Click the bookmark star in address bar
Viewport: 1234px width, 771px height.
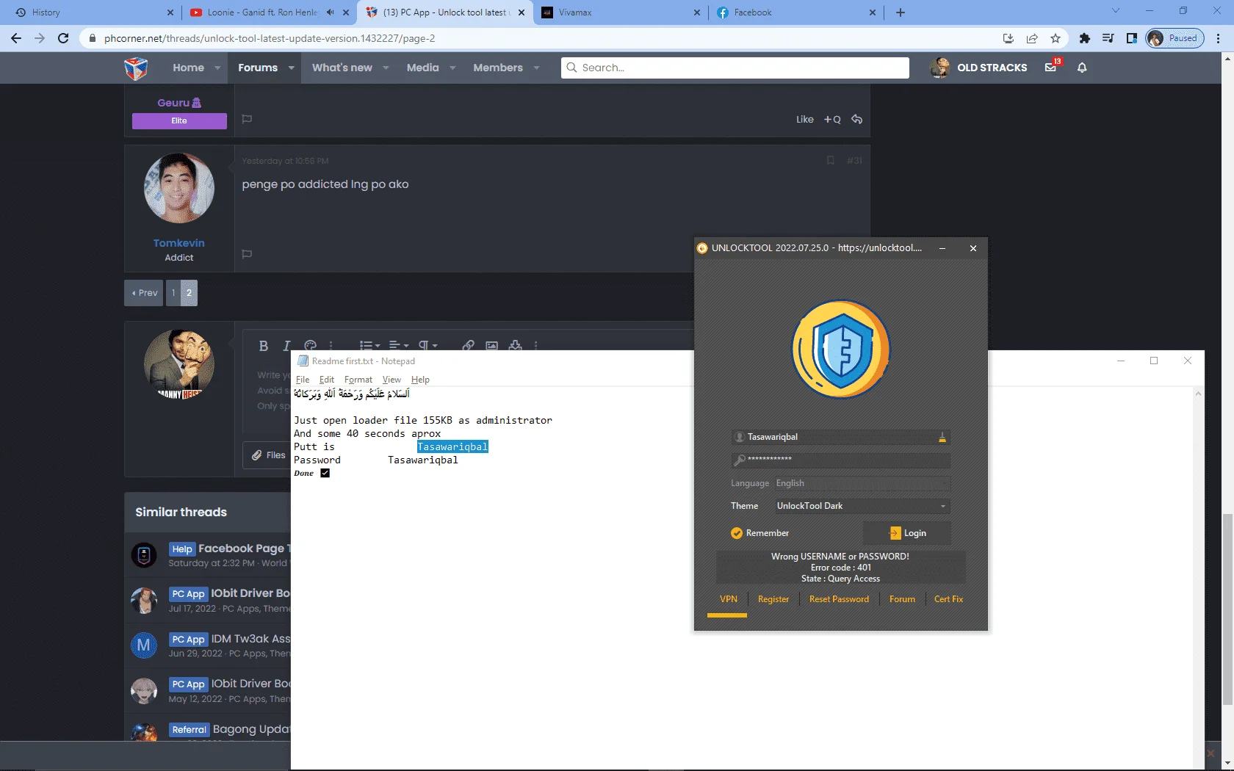(x=1056, y=38)
